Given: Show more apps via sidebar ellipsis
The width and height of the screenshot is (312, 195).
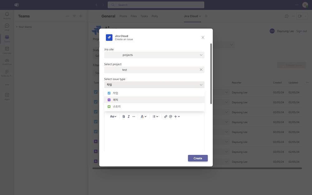Looking at the screenshot, I should (7, 85).
